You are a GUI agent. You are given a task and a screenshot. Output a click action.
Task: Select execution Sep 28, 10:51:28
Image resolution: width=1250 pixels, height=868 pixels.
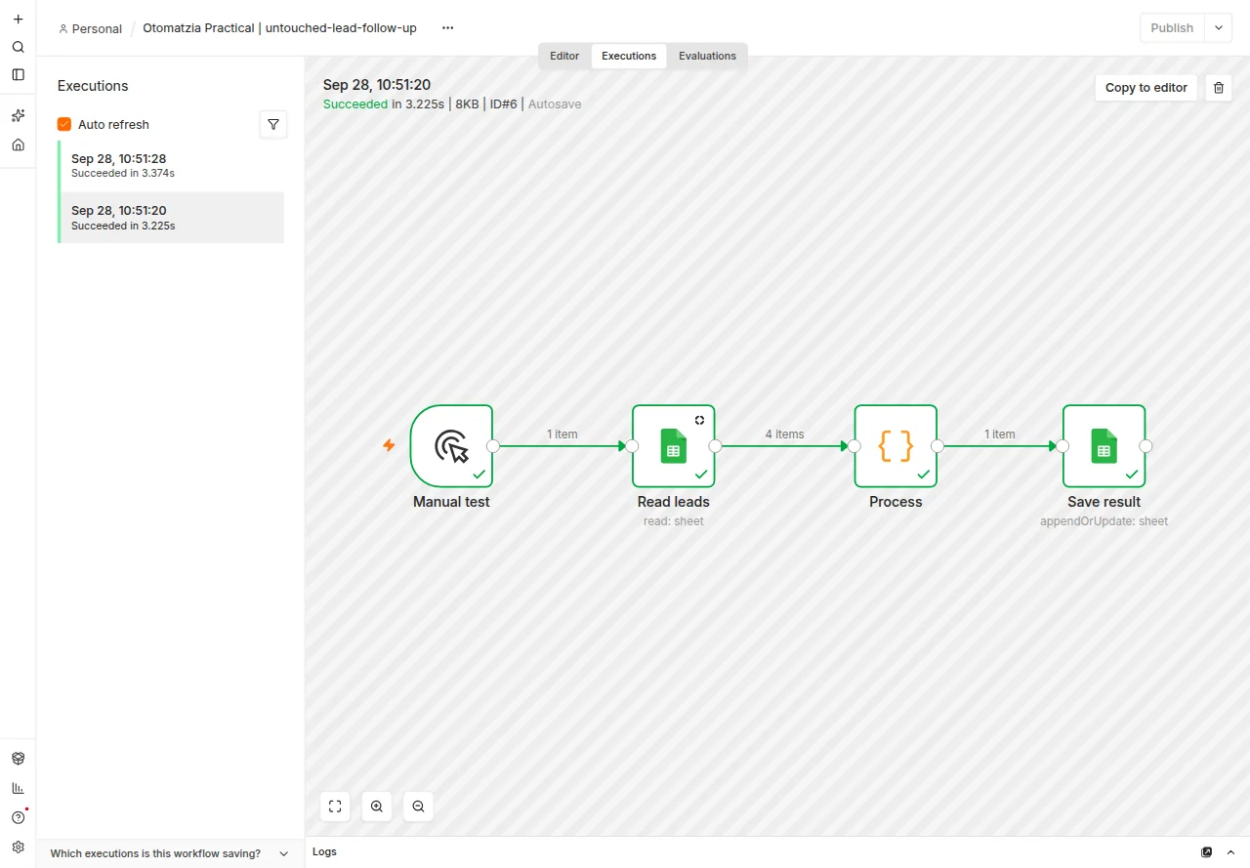click(x=172, y=166)
